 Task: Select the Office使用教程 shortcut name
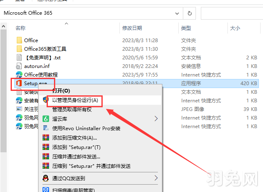tap(41, 75)
